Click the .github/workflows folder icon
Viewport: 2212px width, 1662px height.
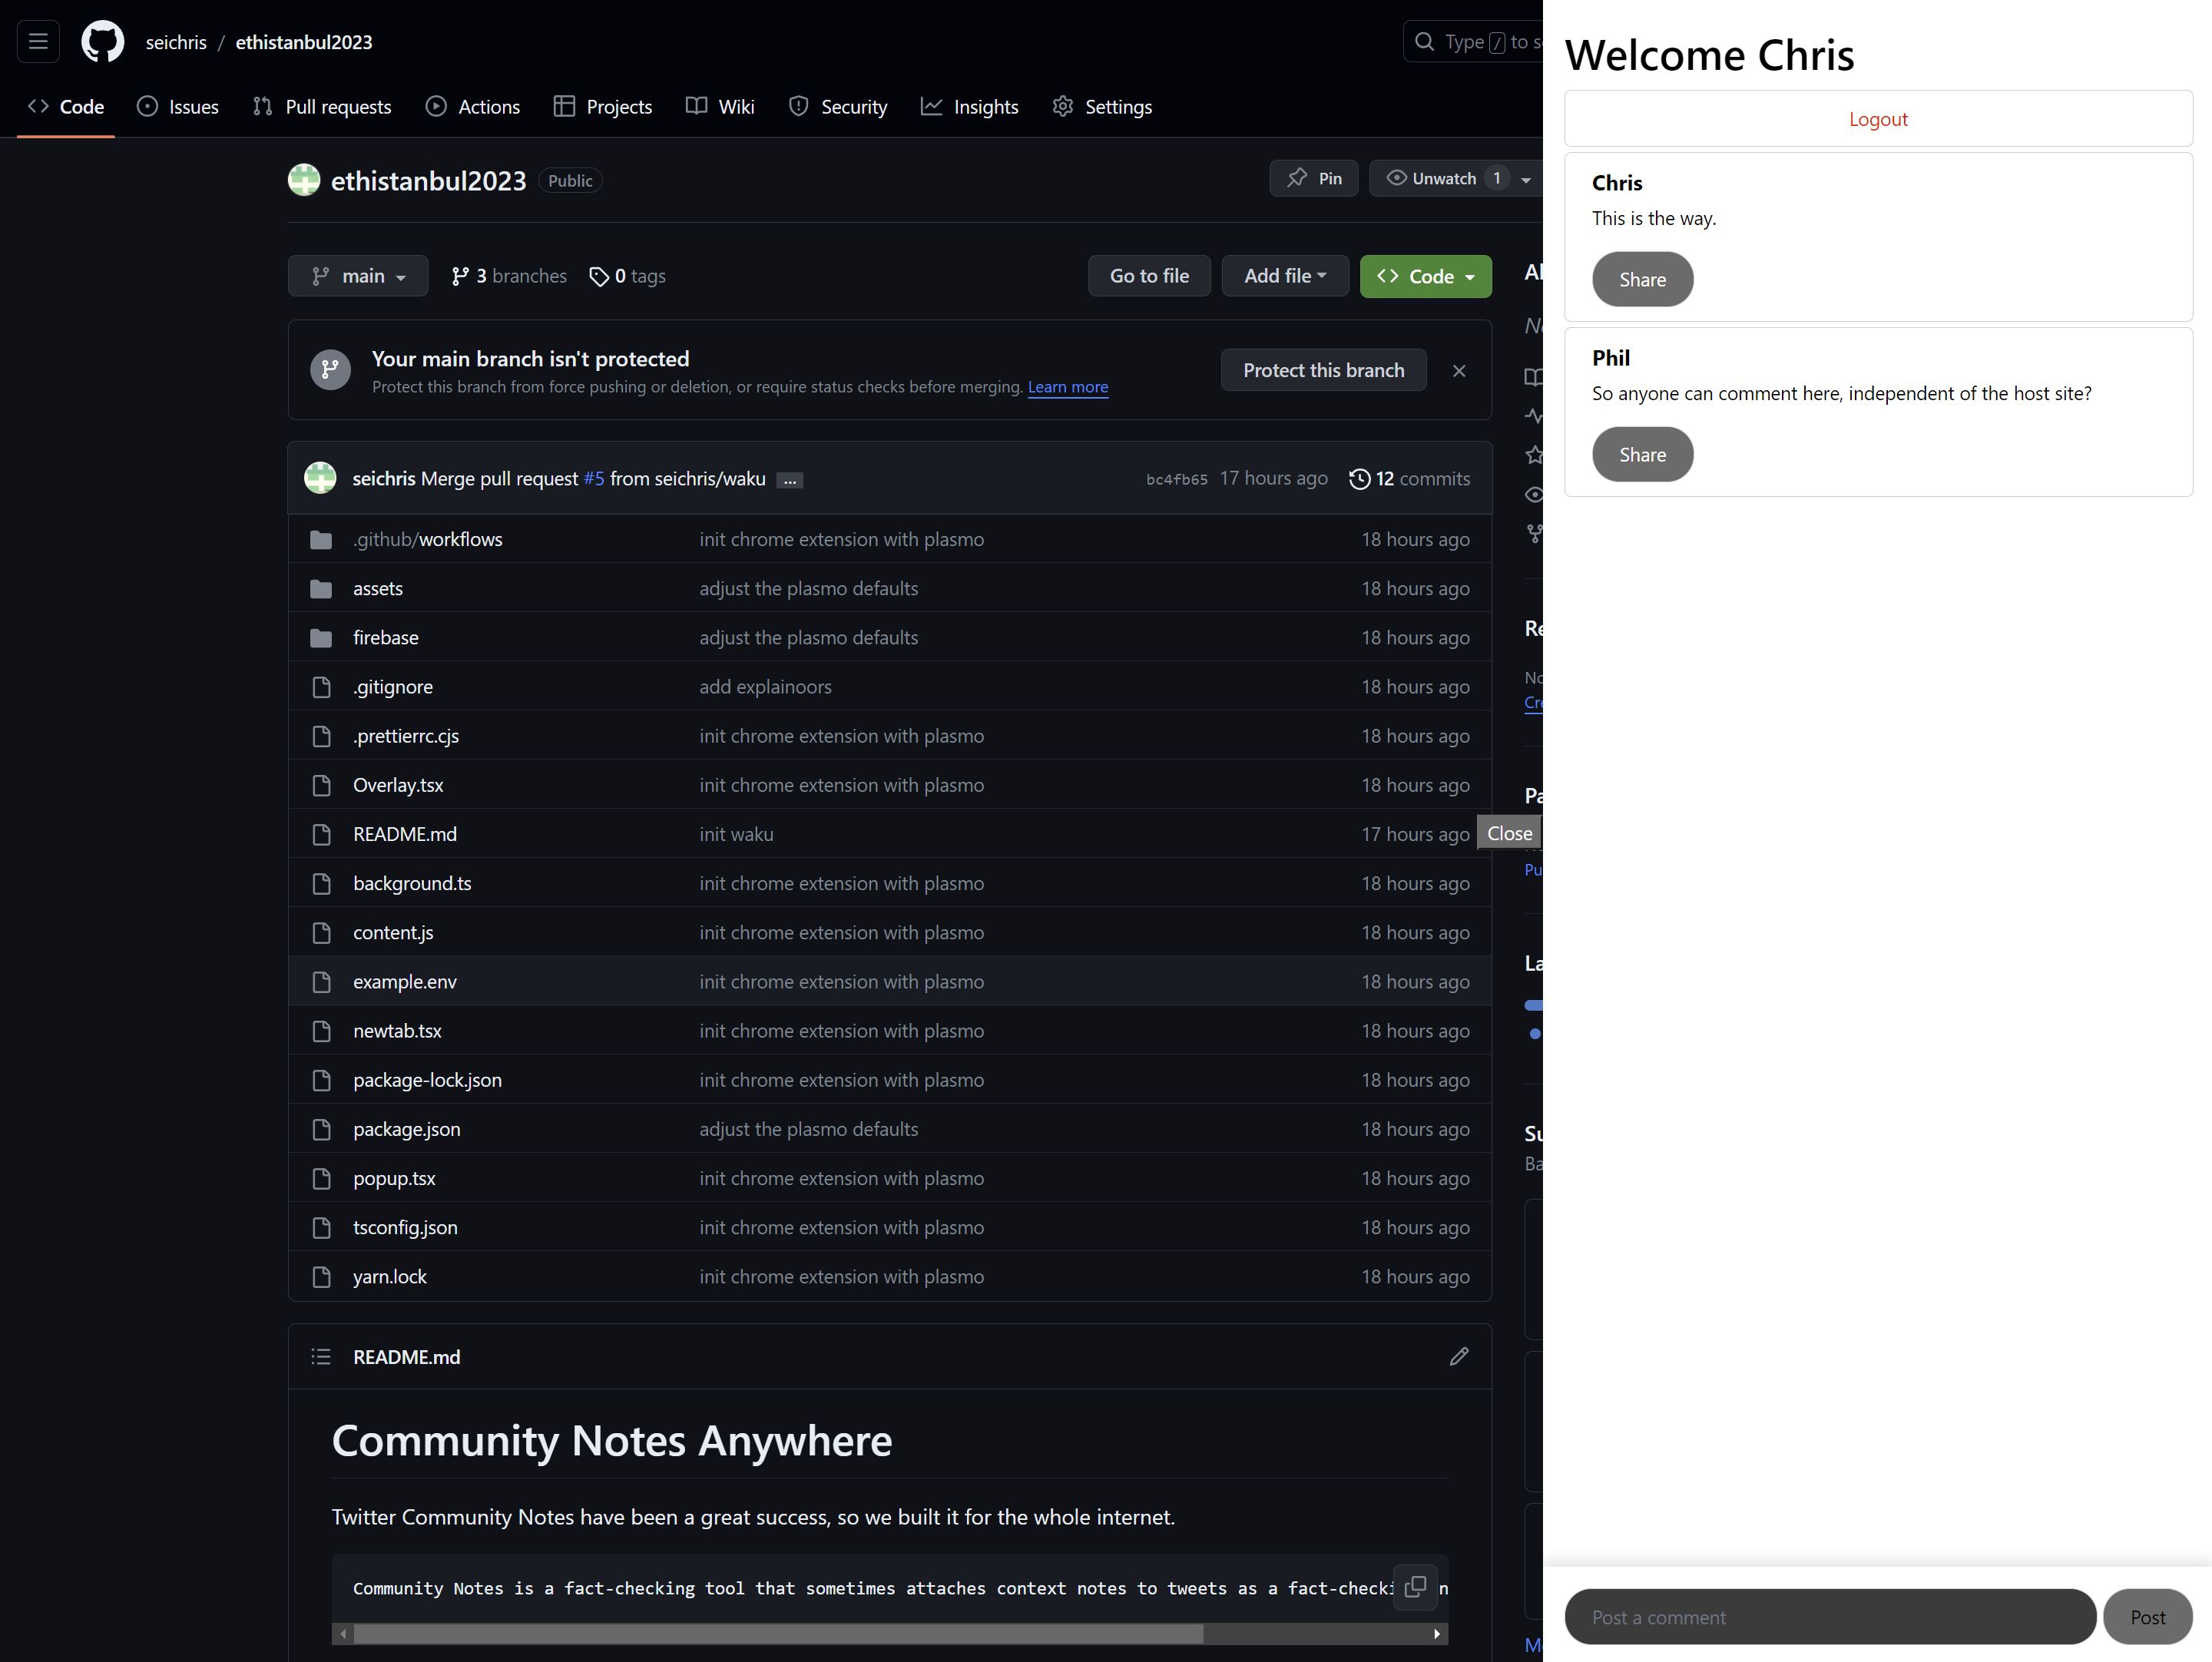tap(321, 540)
